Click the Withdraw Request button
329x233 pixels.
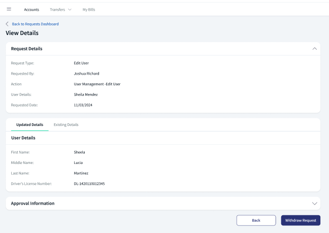pyautogui.click(x=301, y=220)
